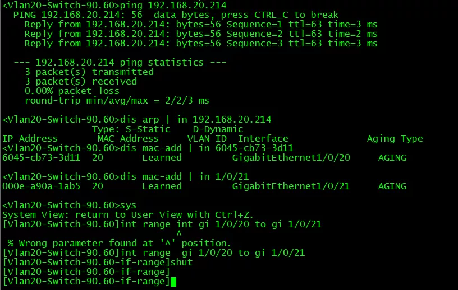Click MAC address 000e-a90a-1ab5 in output
The width and height of the screenshot is (458, 290).
(41, 186)
